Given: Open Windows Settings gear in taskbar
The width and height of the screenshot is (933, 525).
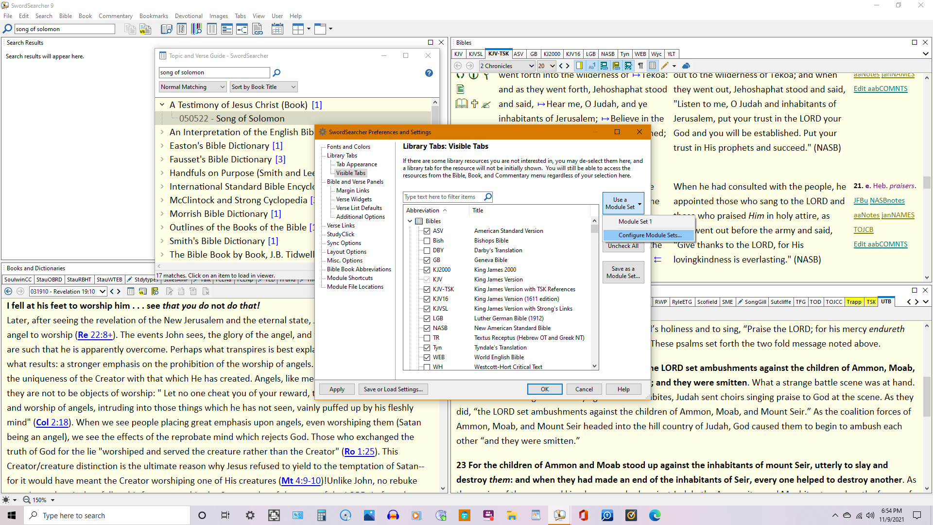Looking at the screenshot, I should (250, 515).
